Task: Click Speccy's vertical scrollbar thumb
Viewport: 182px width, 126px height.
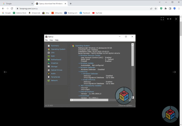Action: (133, 56)
